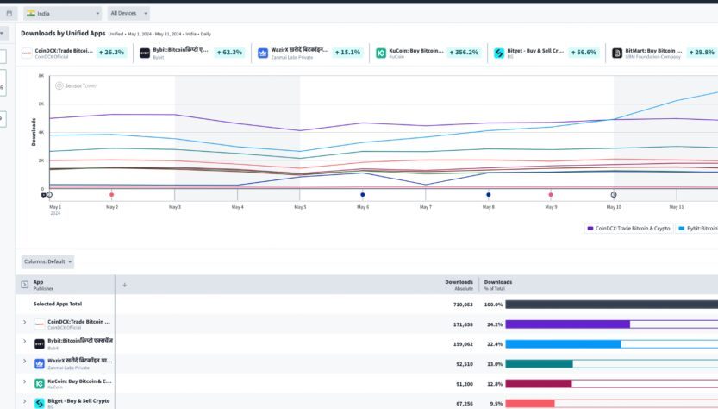
Task: Click the May 2 pink event marker
Action: [x=112, y=195]
